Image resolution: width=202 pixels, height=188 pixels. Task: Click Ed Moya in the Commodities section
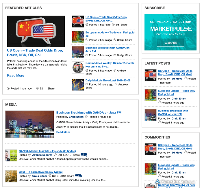(x=177, y=152)
